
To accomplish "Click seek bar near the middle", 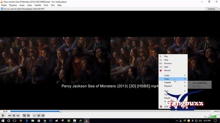I will [110, 111].
